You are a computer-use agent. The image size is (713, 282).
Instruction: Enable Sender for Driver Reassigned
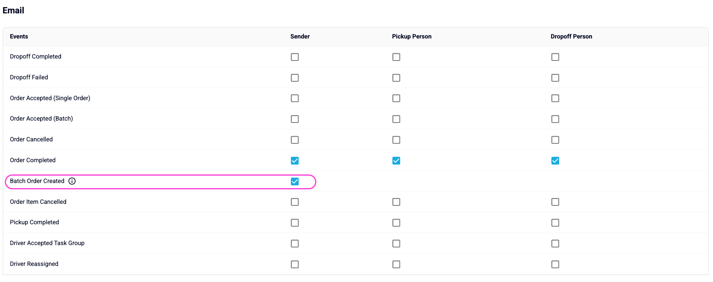click(x=295, y=264)
